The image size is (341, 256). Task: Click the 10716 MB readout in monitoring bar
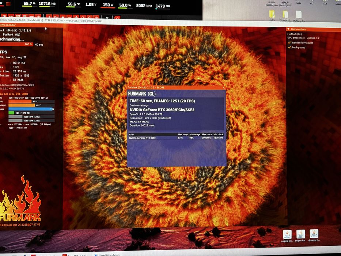click(x=47, y=4)
